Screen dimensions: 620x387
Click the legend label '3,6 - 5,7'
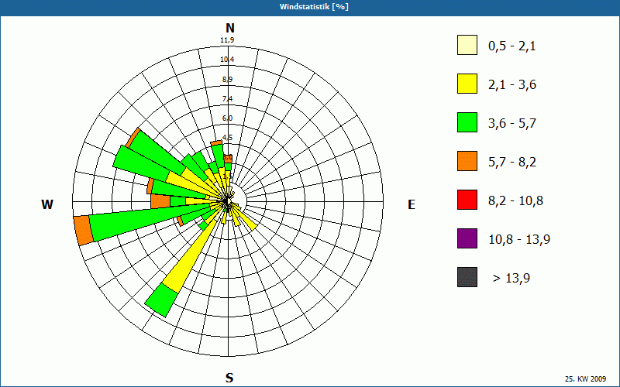[512, 124]
